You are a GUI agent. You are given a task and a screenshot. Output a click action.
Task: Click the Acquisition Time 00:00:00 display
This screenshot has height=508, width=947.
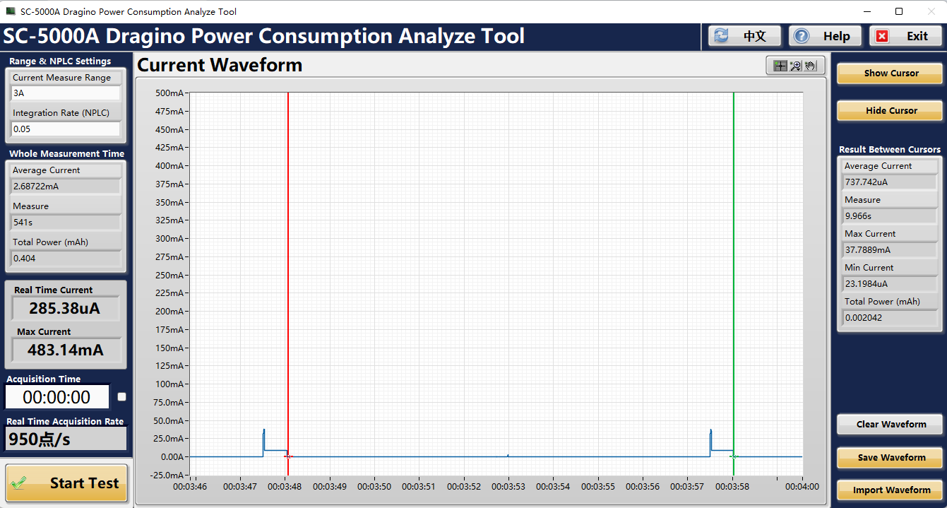(58, 397)
